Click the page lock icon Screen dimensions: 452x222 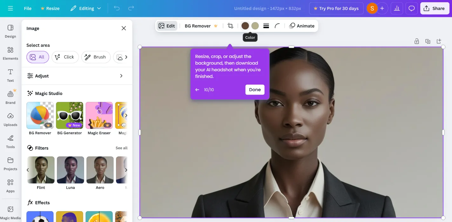416,41
